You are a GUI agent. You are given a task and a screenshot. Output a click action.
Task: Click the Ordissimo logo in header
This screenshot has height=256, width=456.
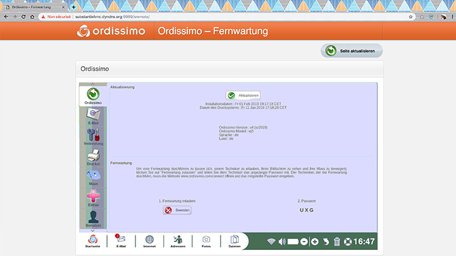[x=111, y=31]
